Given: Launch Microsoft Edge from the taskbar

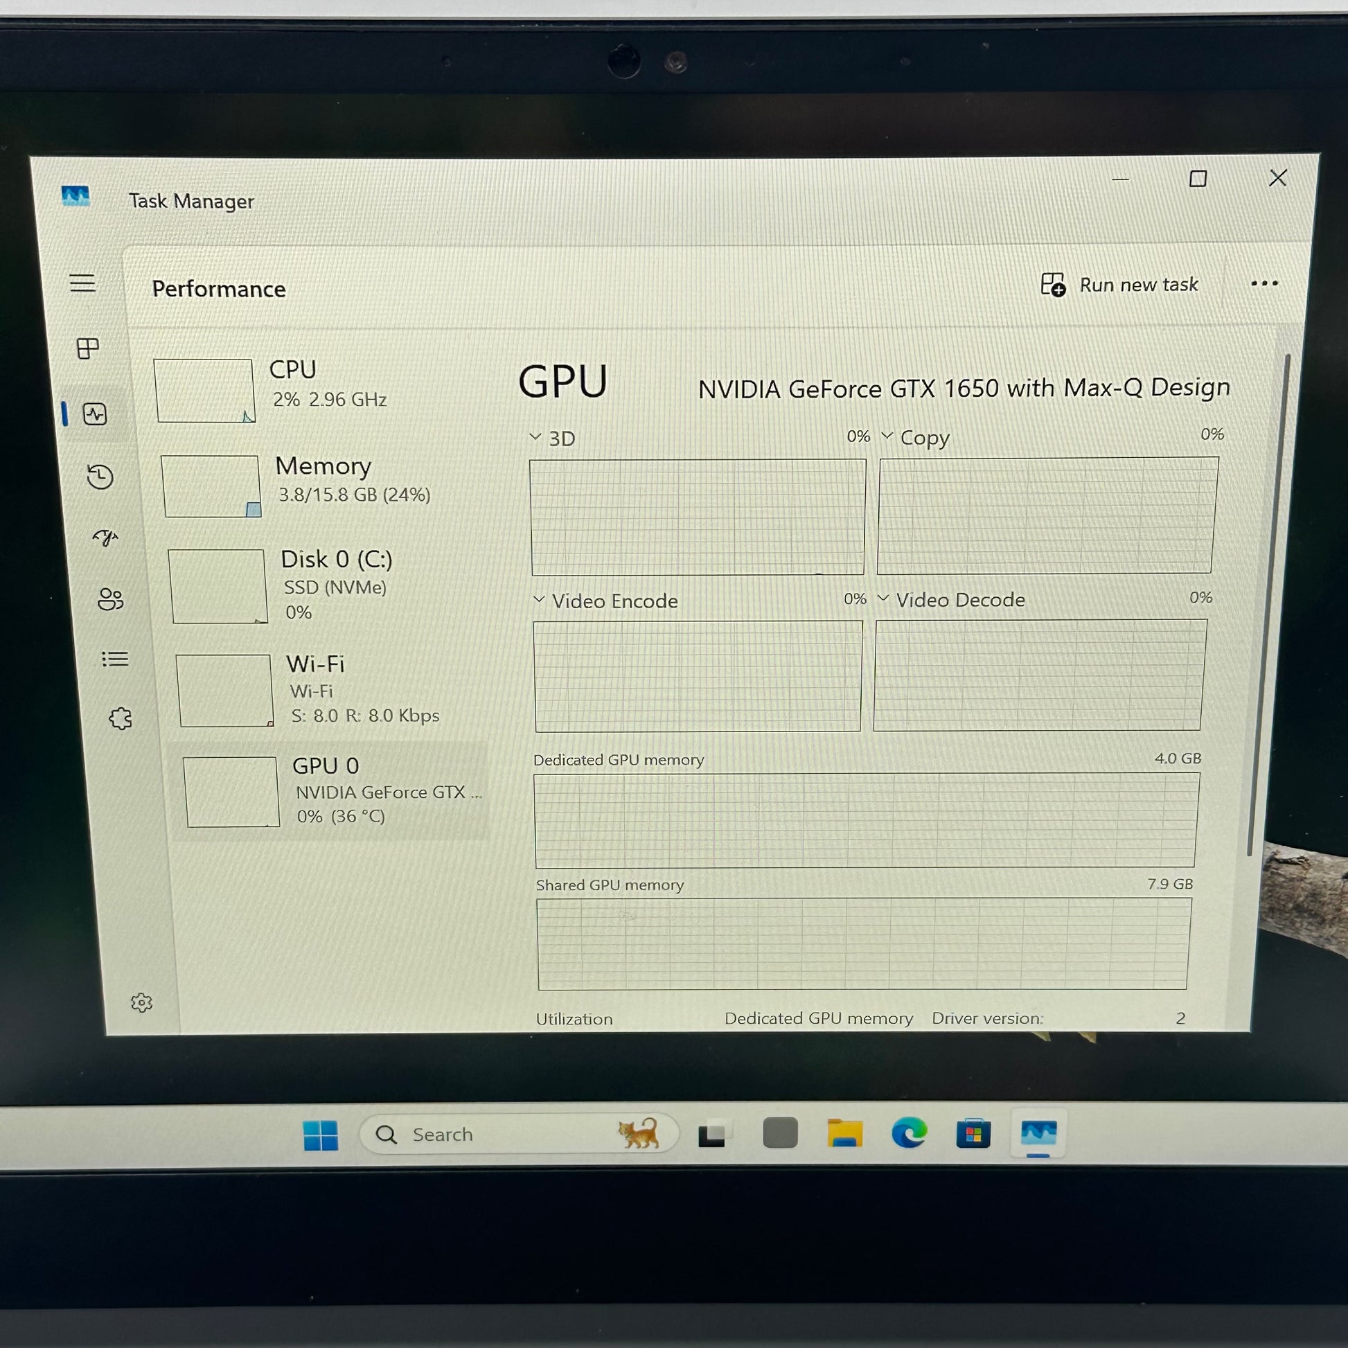Looking at the screenshot, I should click(x=909, y=1133).
